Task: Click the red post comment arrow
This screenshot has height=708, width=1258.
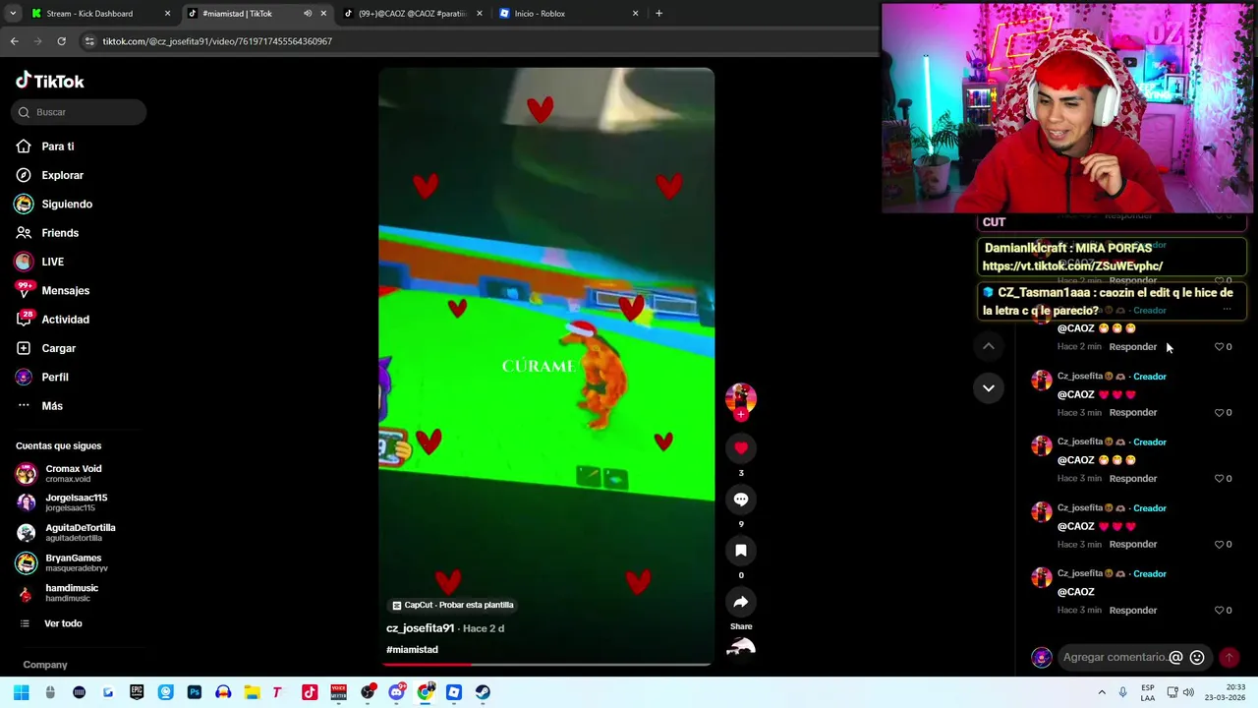Action: [1229, 658]
